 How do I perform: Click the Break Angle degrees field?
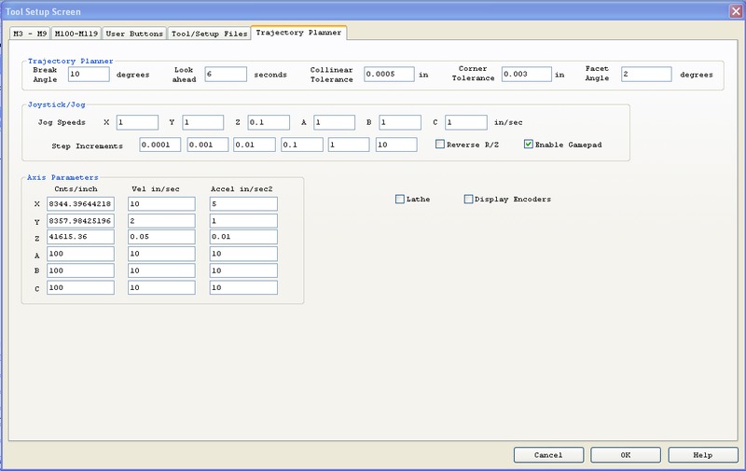88,74
